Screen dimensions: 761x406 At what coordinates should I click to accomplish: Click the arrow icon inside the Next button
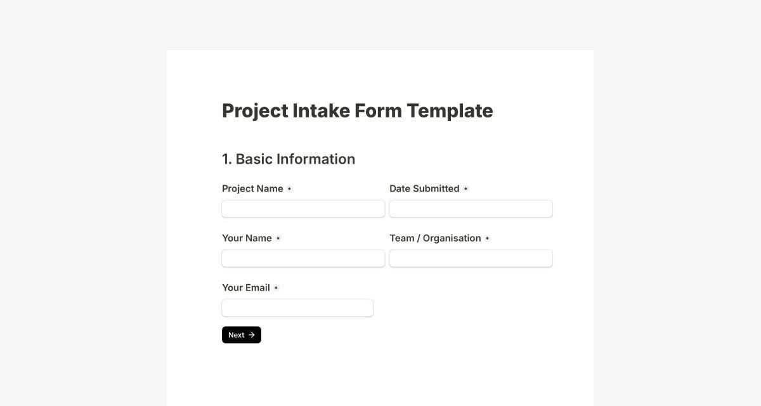250,334
